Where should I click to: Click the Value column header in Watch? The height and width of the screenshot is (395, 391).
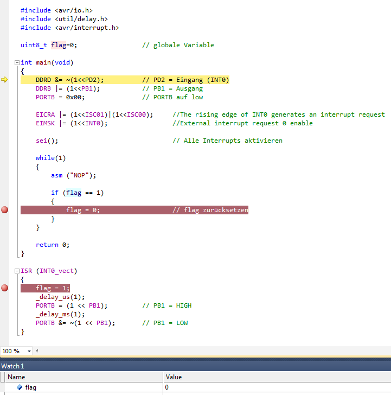coord(174,377)
